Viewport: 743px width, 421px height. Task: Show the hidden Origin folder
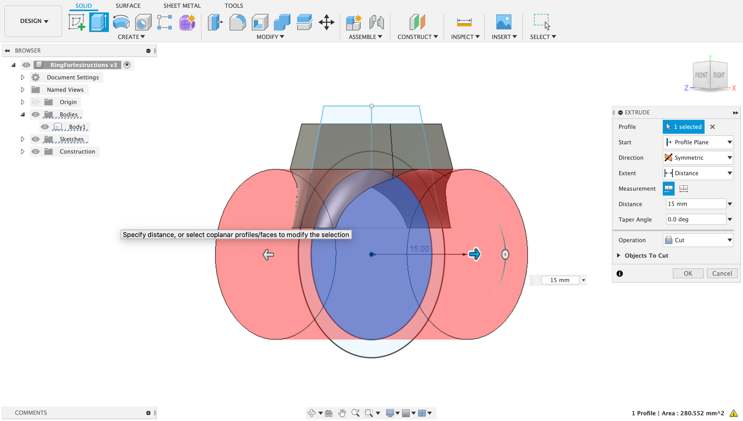(36, 102)
